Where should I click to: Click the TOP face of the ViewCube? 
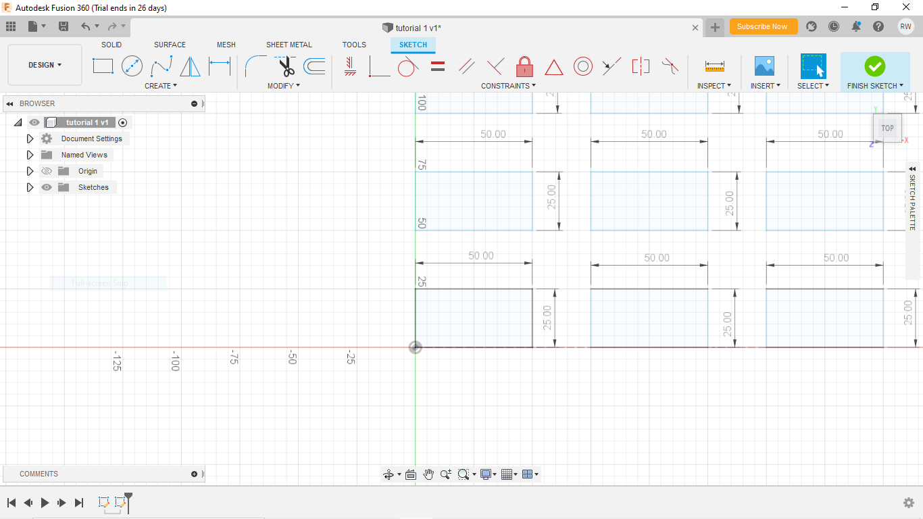tap(887, 128)
